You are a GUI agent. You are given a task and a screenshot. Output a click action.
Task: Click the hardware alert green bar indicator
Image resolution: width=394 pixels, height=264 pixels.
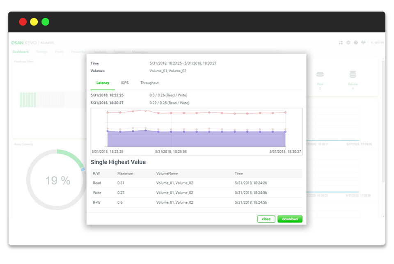coord(28,100)
